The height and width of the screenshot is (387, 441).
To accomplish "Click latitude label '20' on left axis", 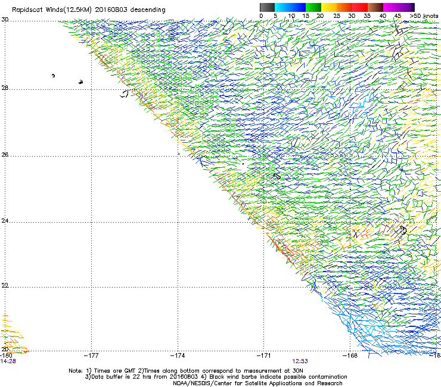I will coord(5,349).
